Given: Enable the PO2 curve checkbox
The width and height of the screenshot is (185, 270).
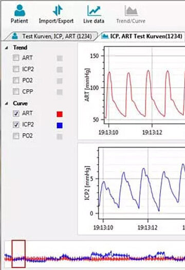Looking at the screenshot, I should [x=16, y=136].
